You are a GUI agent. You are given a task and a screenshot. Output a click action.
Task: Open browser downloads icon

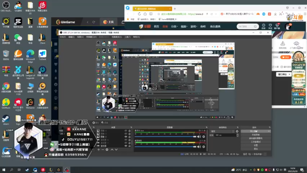275,14
